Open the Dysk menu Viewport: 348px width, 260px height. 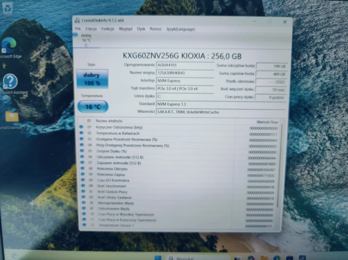(x=141, y=29)
